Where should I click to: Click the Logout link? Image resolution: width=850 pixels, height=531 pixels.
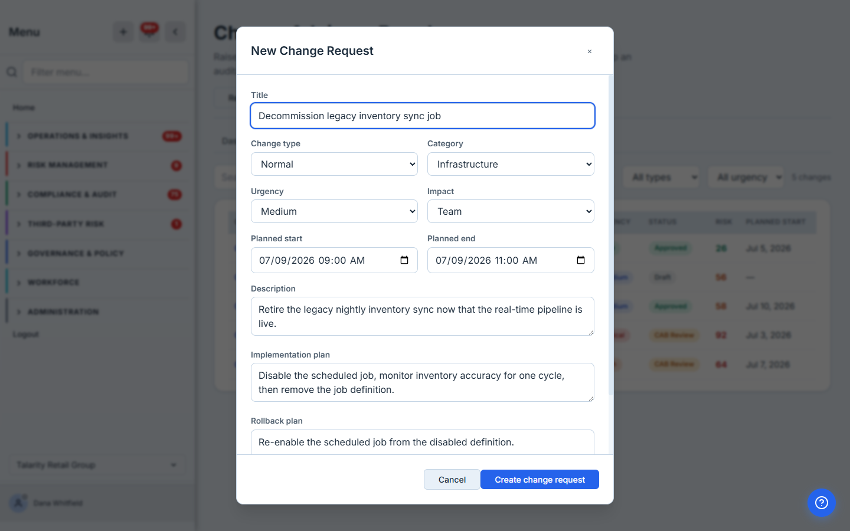[25, 334]
